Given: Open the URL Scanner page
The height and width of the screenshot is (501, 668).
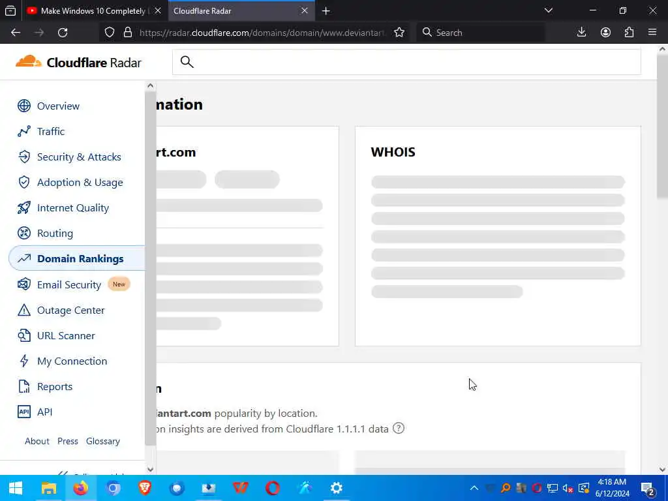Looking at the screenshot, I should (x=66, y=336).
